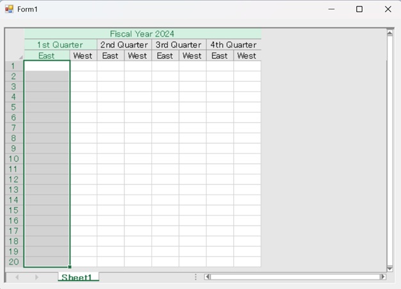Click the select-all corner triangle of the sheet
The width and height of the screenshot is (401, 289).
pos(21,57)
